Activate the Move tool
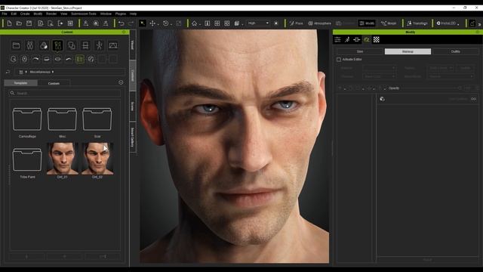483x272 pixels. 152,23
